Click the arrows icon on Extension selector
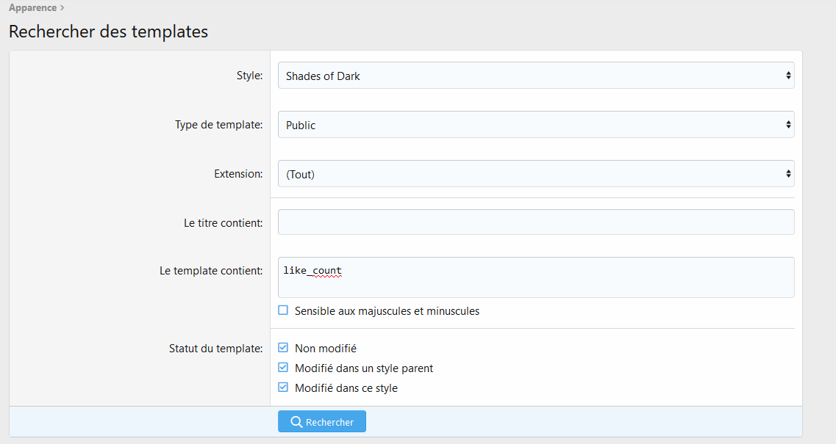Screen dimensions: 836x444 (788, 174)
